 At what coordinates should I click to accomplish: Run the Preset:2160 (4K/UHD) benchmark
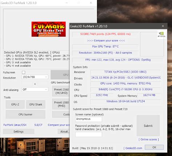(61, 91)
